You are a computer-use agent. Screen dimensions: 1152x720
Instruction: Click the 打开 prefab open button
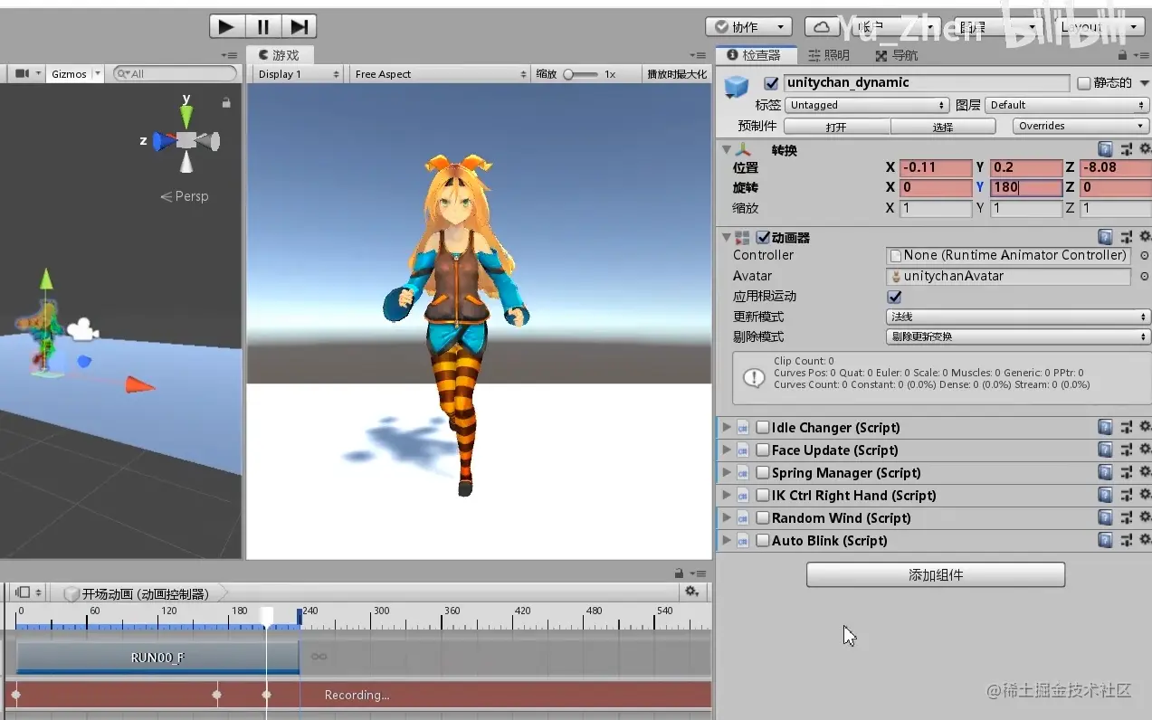[837, 127]
